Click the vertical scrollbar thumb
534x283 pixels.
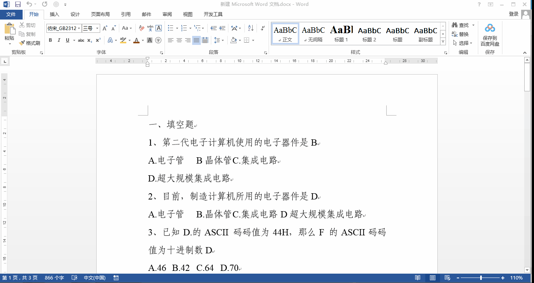point(527,77)
